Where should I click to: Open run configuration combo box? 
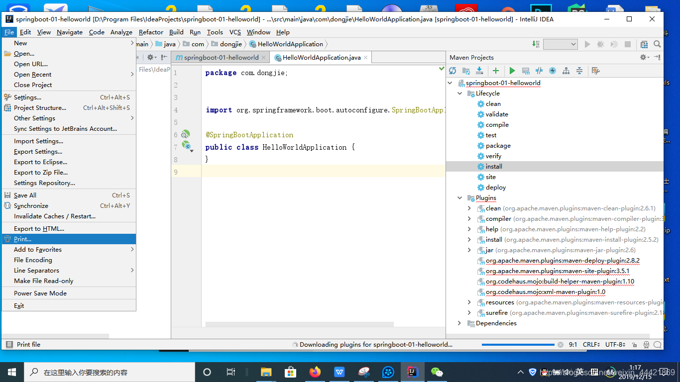560,44
